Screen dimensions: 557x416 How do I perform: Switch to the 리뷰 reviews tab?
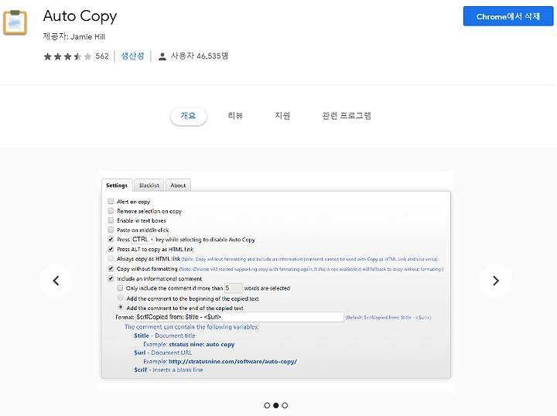[x=235, y=116]
